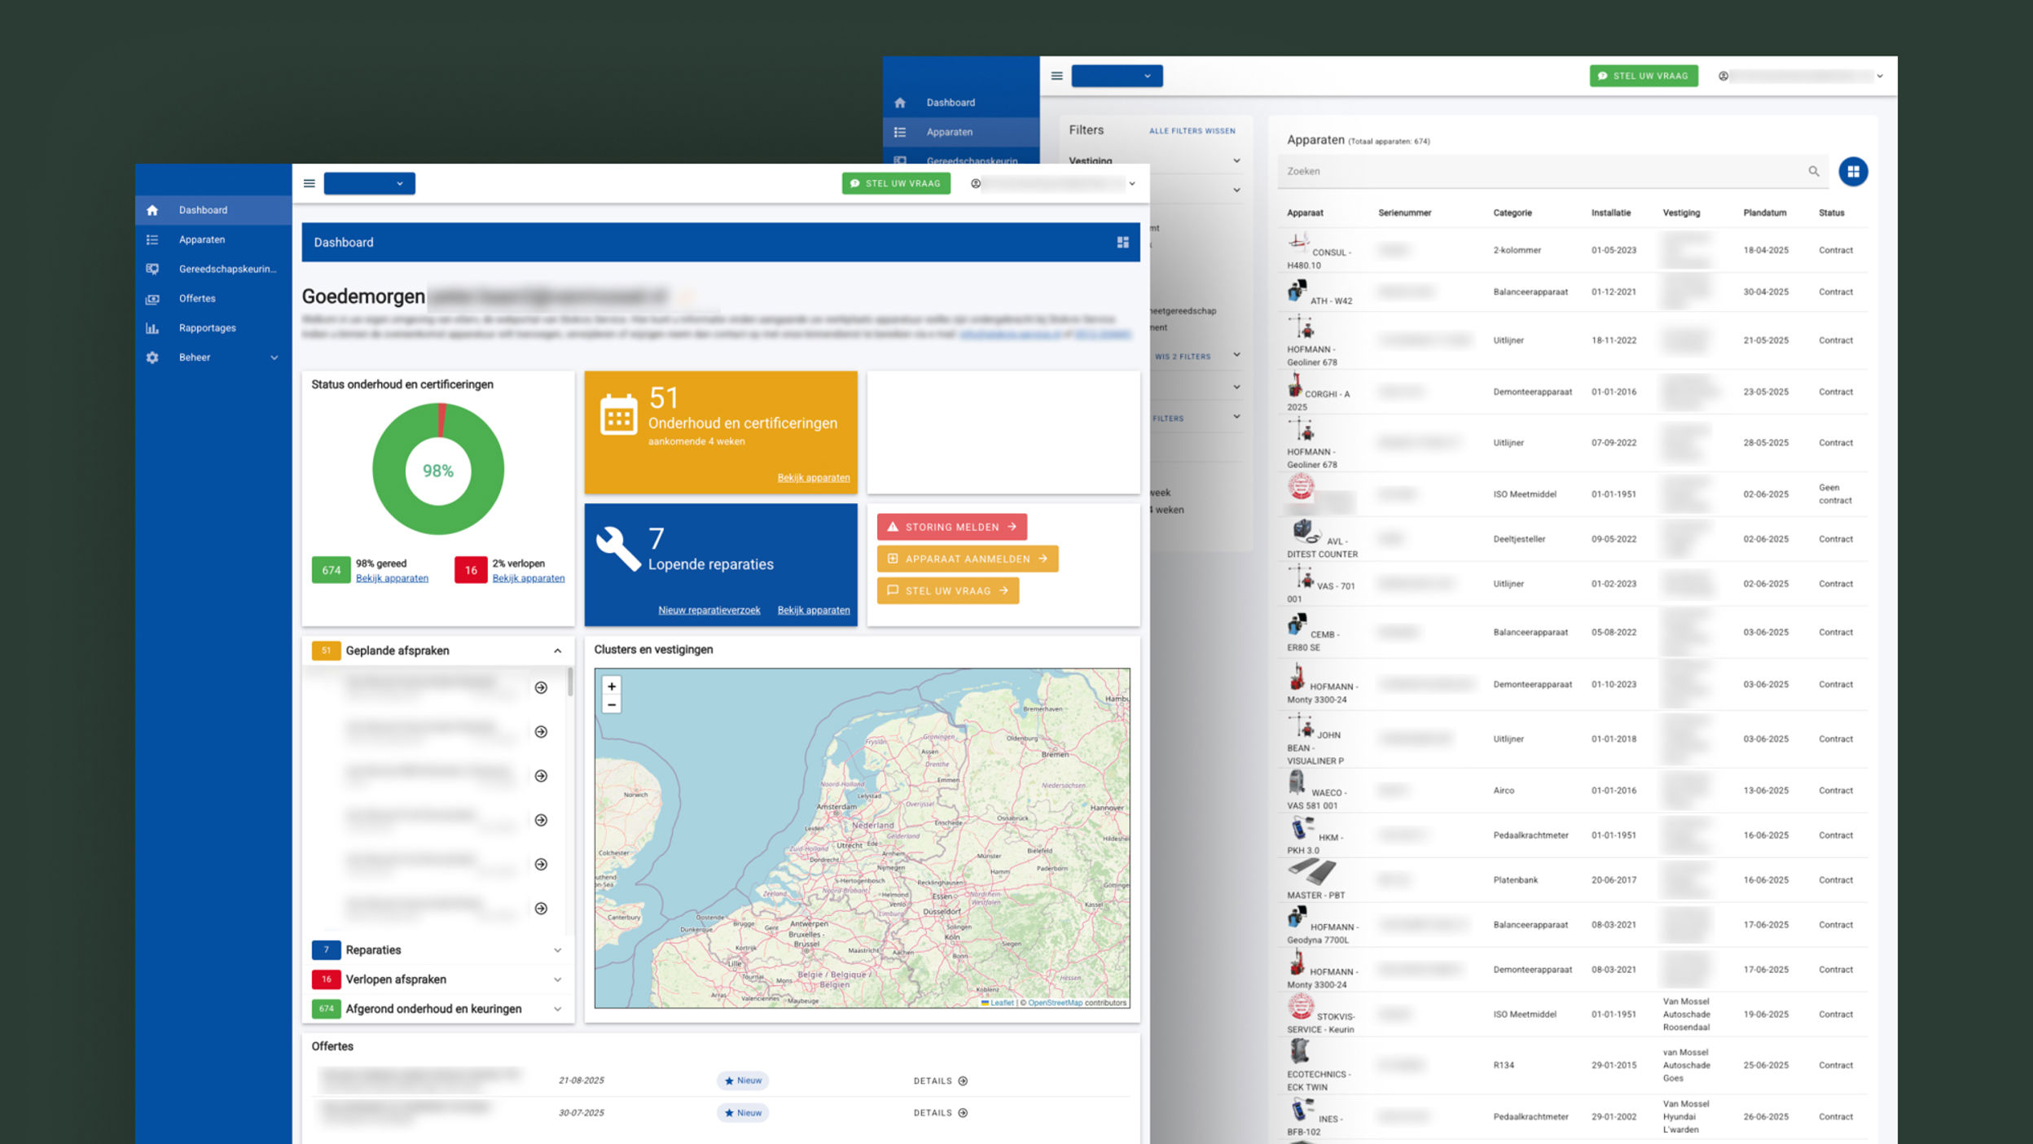Image resolution: width=2033 pixels, height=1144 pixels.
Task: Open Apparaten in the front window sidebar
Action: point(213,239)
